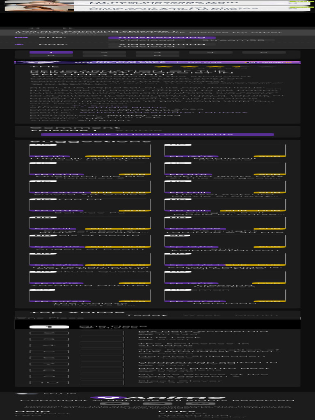Screen dimensions: 315x420
Task: Select the Vidcloud dub server
Action: pyautogui.click(x=146, y=47)
